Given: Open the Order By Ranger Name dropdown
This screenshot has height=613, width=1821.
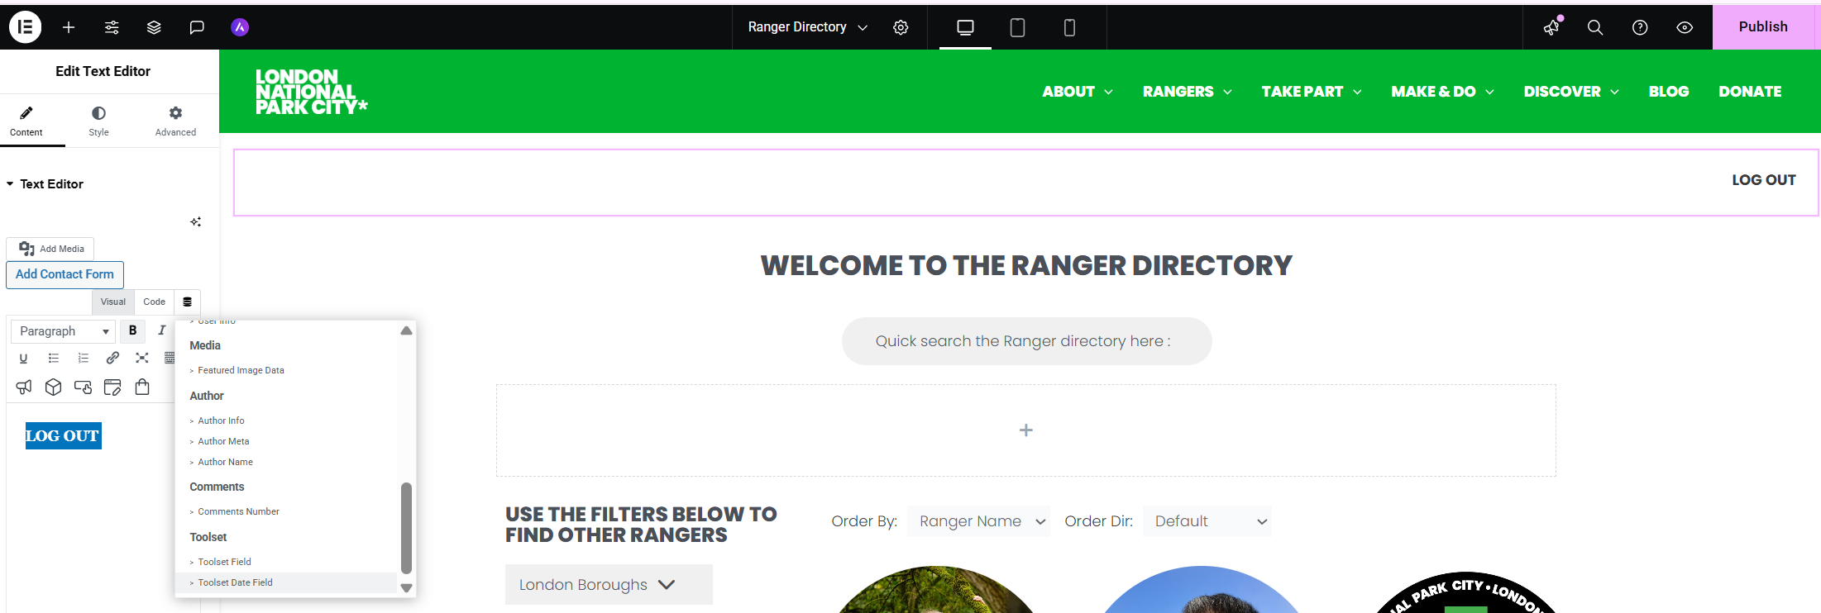Looking at the screenshot, I should 978,521.
